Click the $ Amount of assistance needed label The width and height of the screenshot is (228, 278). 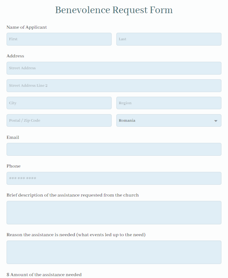click(44, 275)
